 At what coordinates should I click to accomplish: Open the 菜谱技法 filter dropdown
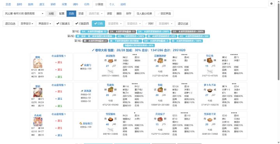pyautogui.click(x=133, y=24)
